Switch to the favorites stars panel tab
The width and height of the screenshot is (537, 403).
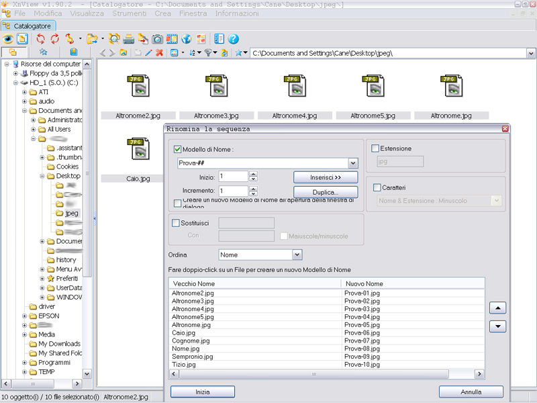click(x=43, y=52)
